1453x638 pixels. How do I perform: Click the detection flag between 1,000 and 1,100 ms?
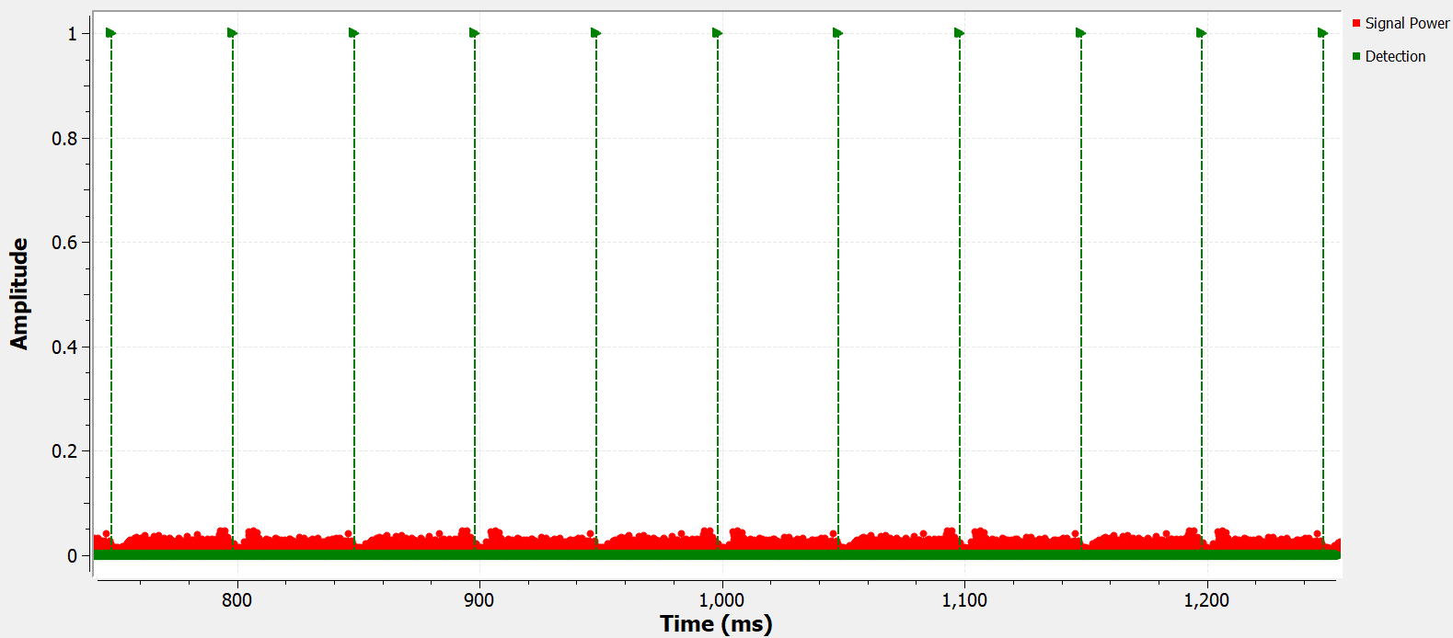pos(838,33)
